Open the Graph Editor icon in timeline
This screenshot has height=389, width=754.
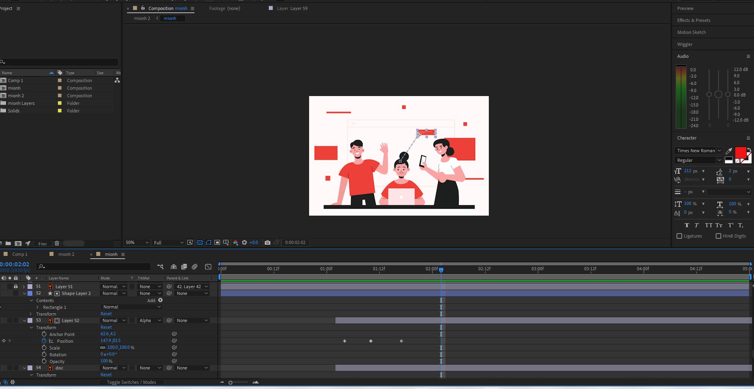click(x=208, y=267)
